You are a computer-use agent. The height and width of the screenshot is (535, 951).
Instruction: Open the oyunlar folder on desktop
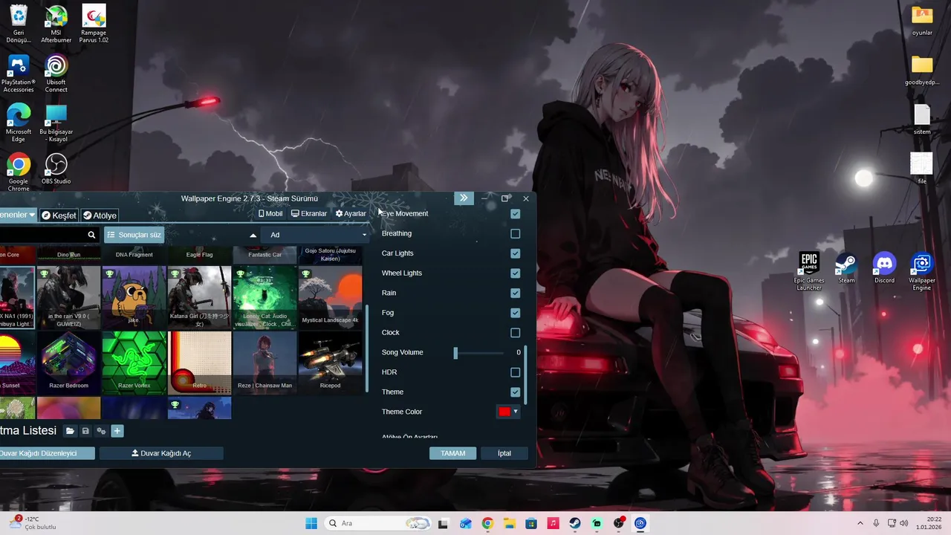922,21
